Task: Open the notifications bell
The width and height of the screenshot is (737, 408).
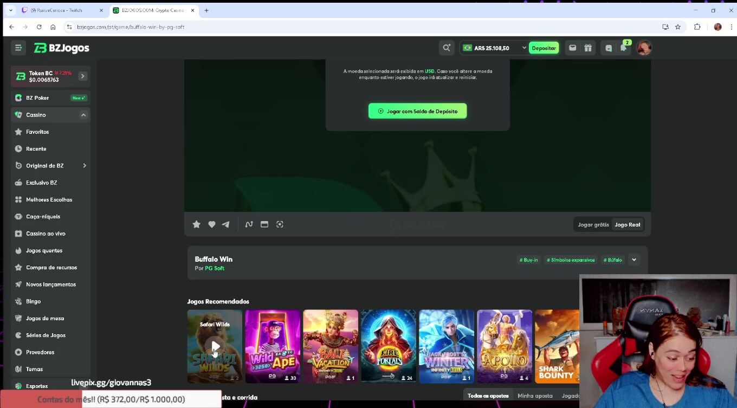Action: click(x=624, y=48)
